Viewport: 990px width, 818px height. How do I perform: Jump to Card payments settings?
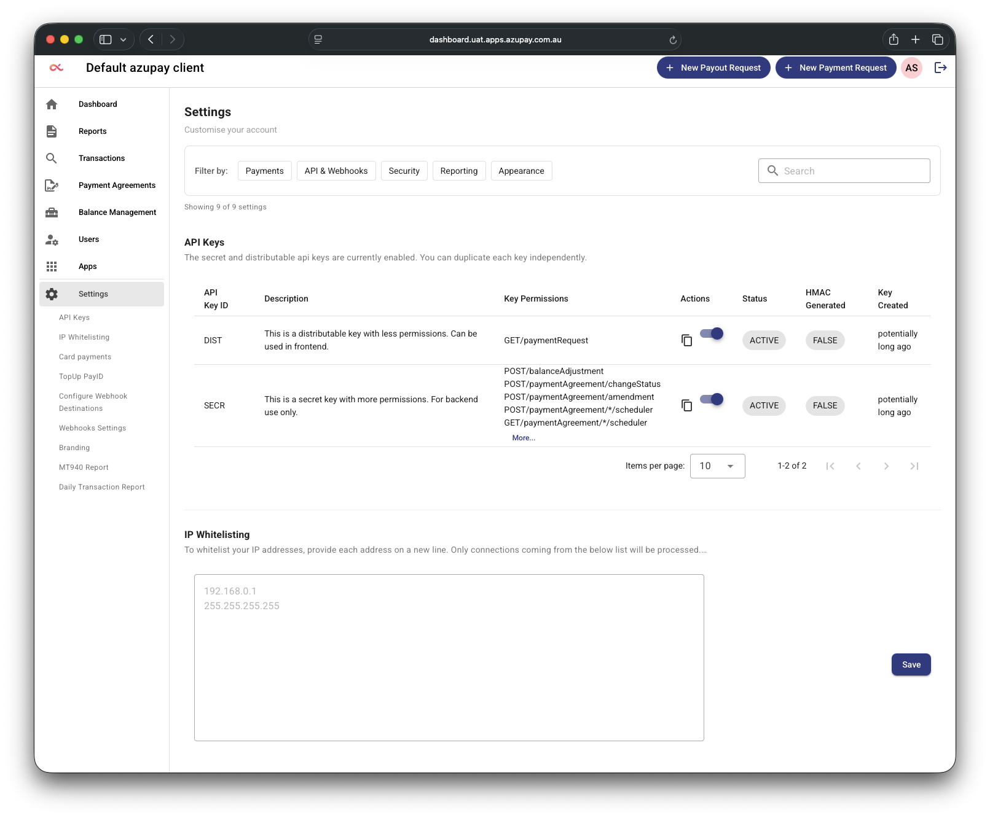[x=85, y=357]
